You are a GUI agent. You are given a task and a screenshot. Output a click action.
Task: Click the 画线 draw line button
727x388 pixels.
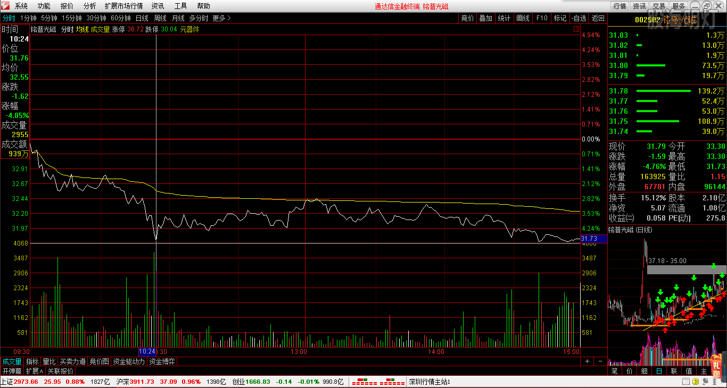pyautogui.click(x=523, y=18)
